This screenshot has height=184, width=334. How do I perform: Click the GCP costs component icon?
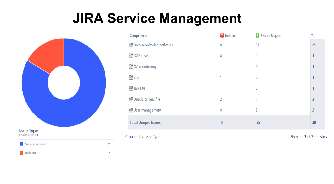pos(131,56)
